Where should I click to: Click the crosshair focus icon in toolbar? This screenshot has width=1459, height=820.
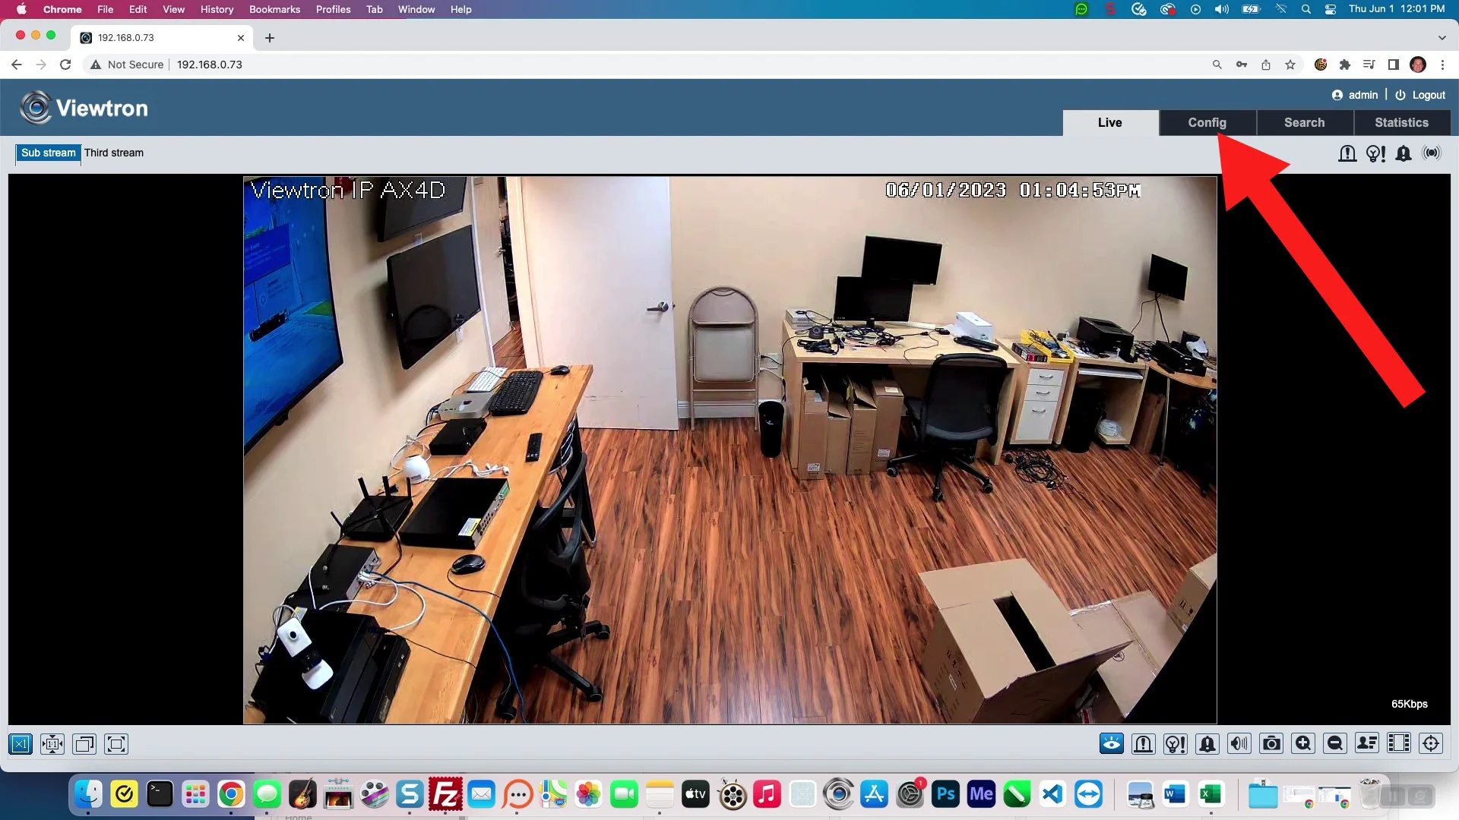point(1431,743)
